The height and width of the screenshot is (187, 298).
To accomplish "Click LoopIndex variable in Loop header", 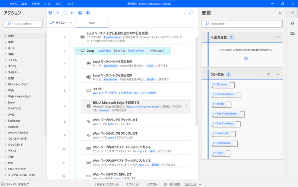I will pyautogui.click(x=104, y=51).
